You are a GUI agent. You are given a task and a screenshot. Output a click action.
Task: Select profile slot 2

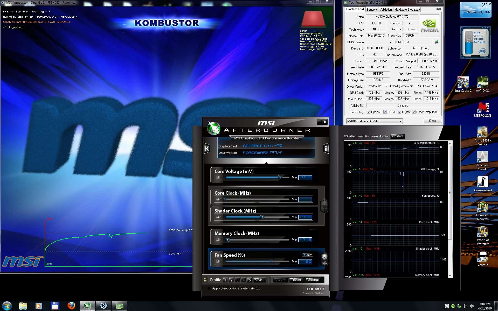pyautogui.click(x=231, y=280)
